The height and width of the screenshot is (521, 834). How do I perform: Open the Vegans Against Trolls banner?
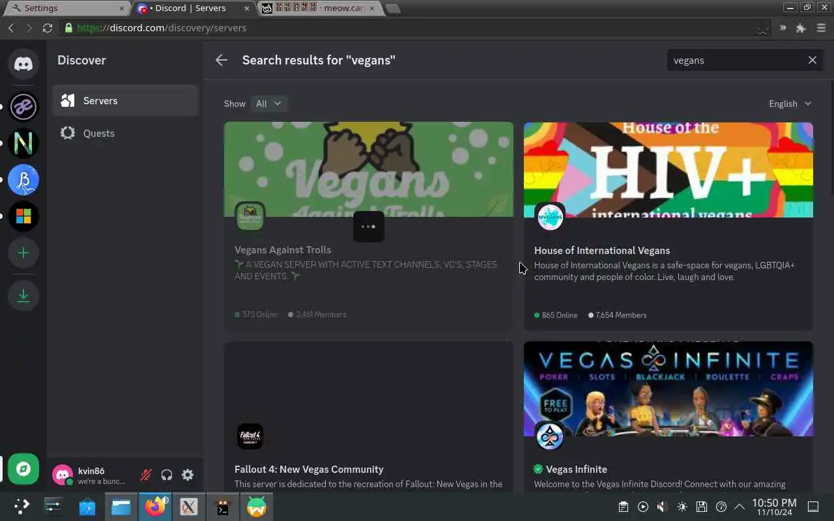[x=369, y=169]
